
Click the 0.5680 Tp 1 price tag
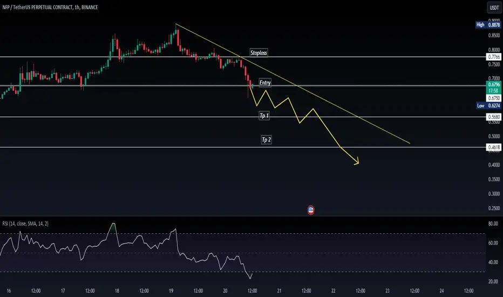pos(494,117)
